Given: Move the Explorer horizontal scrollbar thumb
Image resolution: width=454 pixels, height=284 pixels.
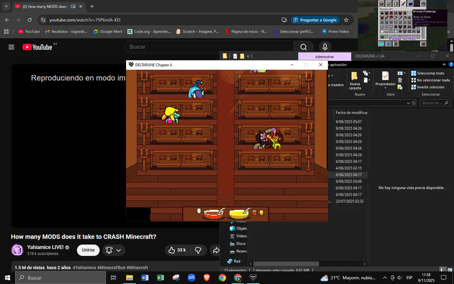Looking at the screenshot, I should [286, 264].
